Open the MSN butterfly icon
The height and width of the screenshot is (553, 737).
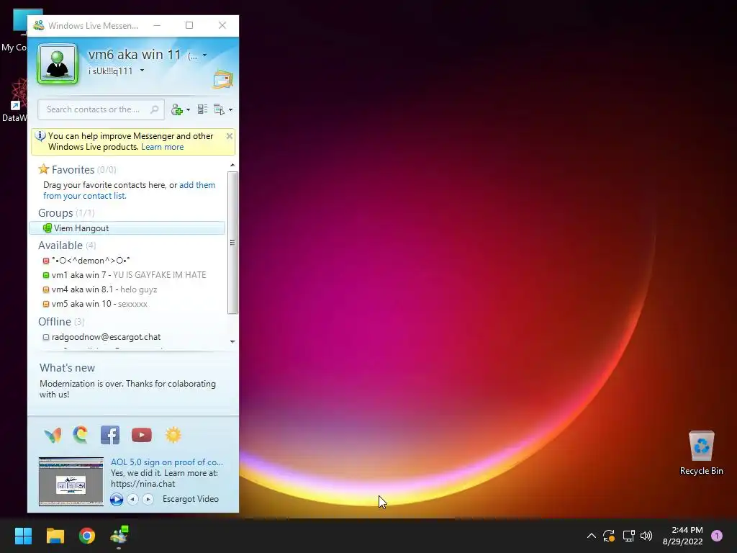point(53,435)
